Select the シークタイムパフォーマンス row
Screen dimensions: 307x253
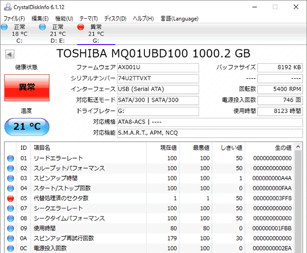149,218
